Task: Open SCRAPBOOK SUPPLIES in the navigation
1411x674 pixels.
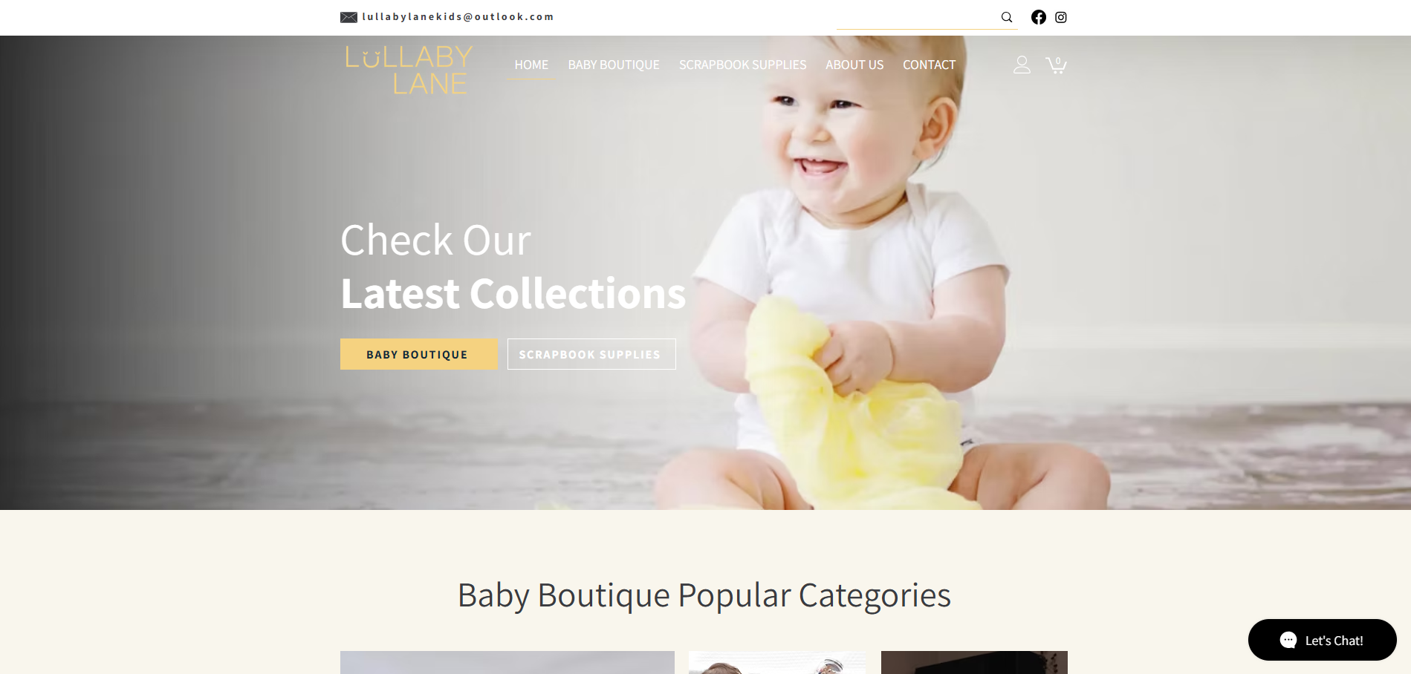Action: [742, 65]
